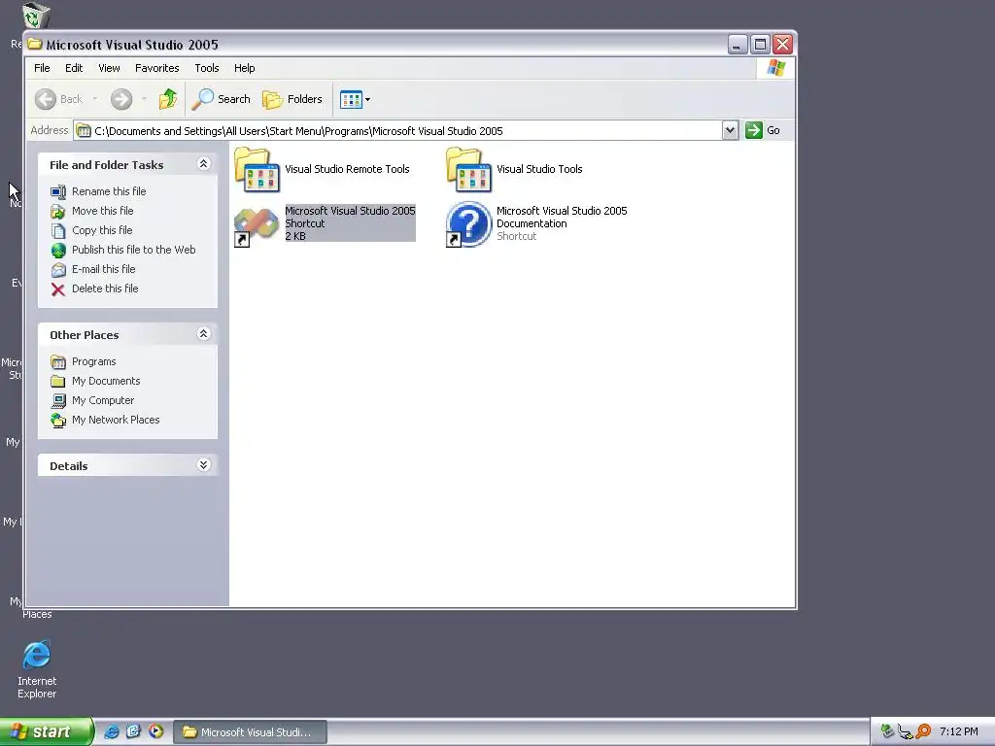Go up one folder level
The width and height of the screenshot is (995, 746).
(x=168, y=99)
